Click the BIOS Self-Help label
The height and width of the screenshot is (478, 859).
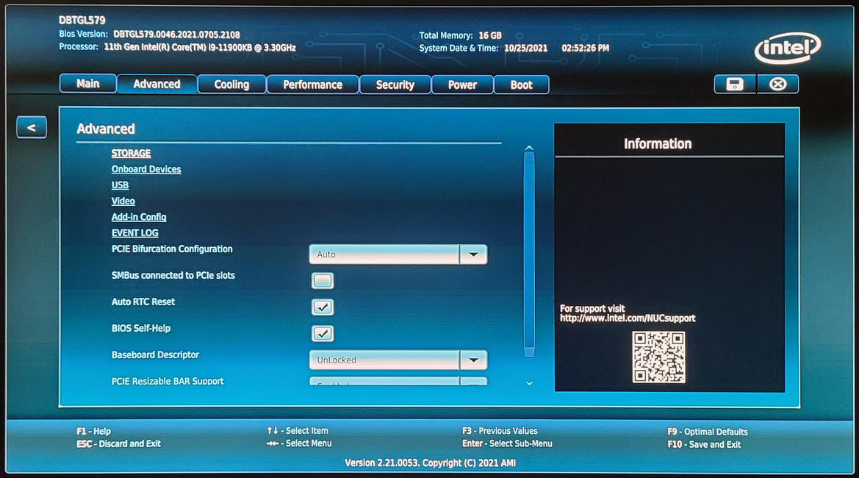tap(141, 329)
